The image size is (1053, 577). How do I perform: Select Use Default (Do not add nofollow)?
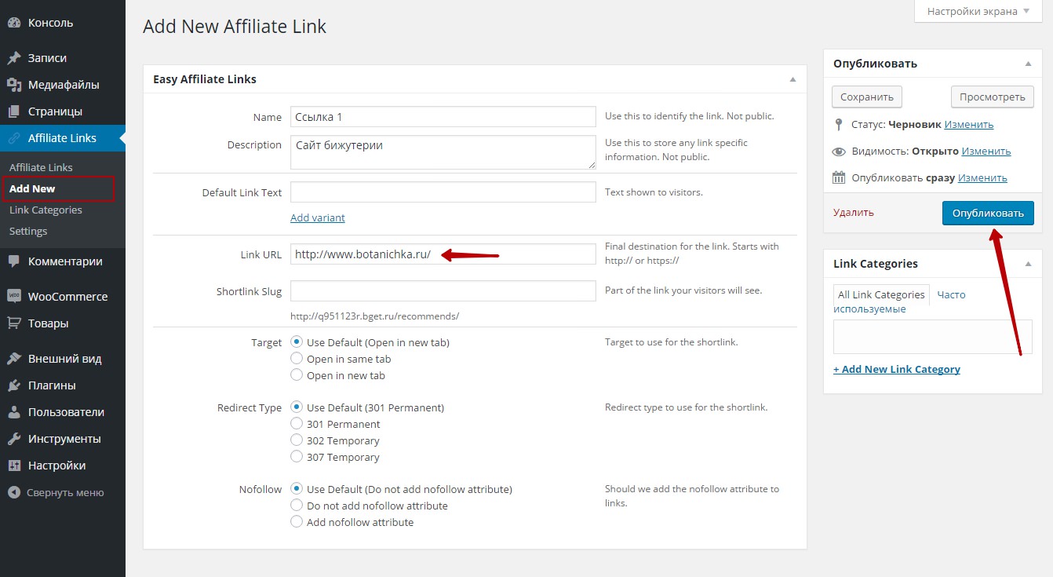pos(297,489)
